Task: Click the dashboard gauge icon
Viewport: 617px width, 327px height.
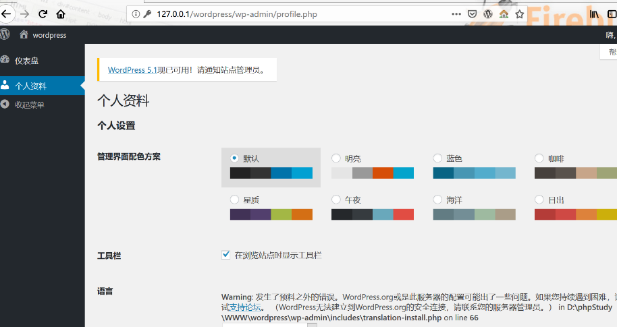Action: tap(5, 60)
